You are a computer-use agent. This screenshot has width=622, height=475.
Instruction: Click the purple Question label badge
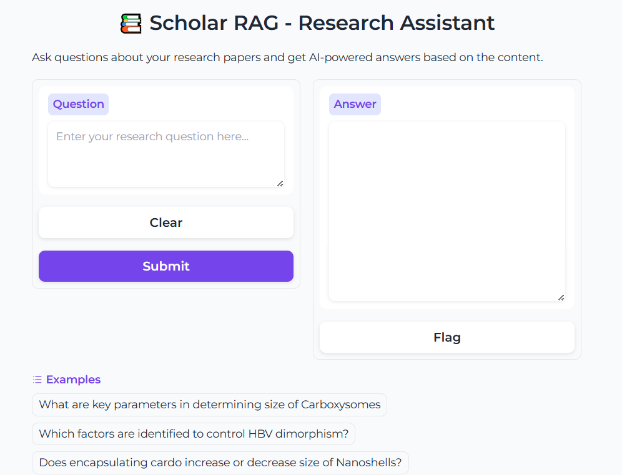78,104
